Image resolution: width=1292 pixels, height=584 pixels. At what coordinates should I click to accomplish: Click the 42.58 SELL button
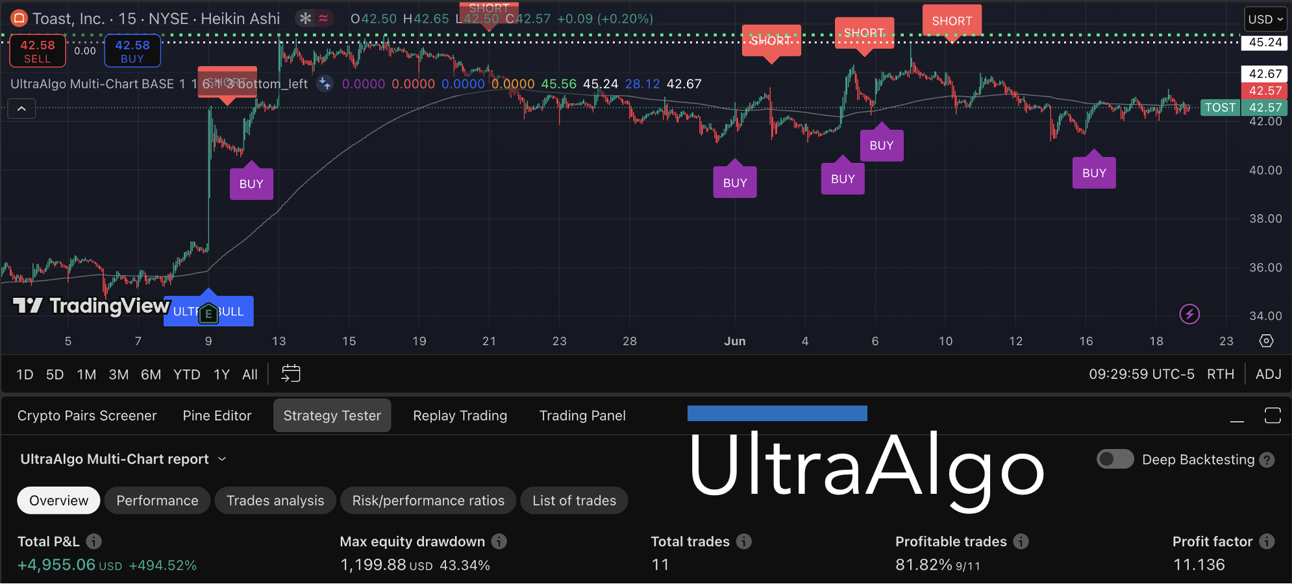point(38,51)
